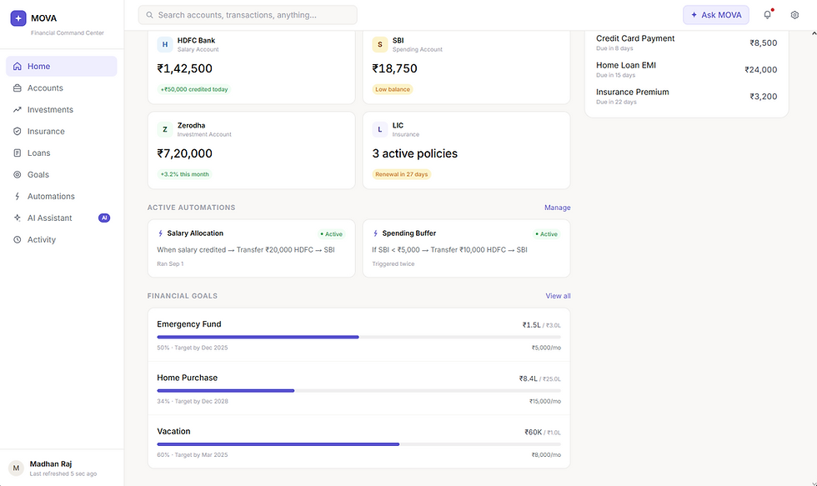The image size is (817, 486).
Task: Open Activity clock icon
Action: 18,239
